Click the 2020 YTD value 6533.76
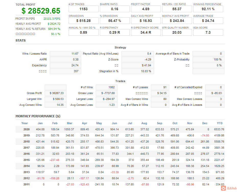 [219, 129]
